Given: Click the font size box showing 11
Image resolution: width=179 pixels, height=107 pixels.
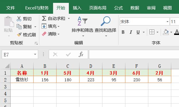Looking at the screenshot, I should coord(174,21).
